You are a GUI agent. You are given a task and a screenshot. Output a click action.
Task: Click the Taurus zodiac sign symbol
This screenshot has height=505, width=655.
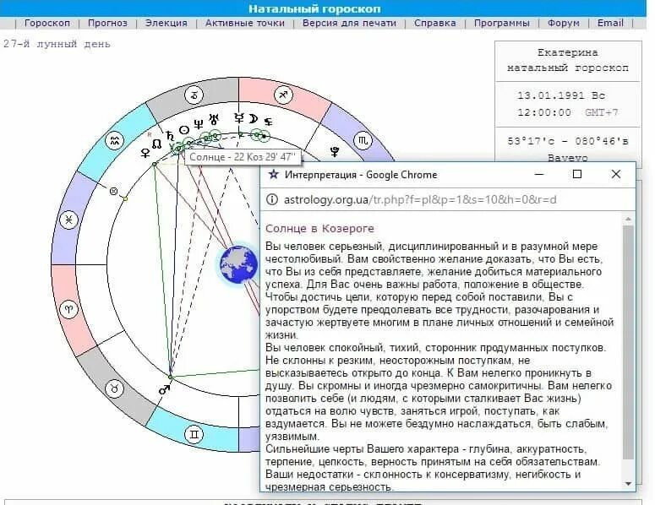click(x=114, y=388)
